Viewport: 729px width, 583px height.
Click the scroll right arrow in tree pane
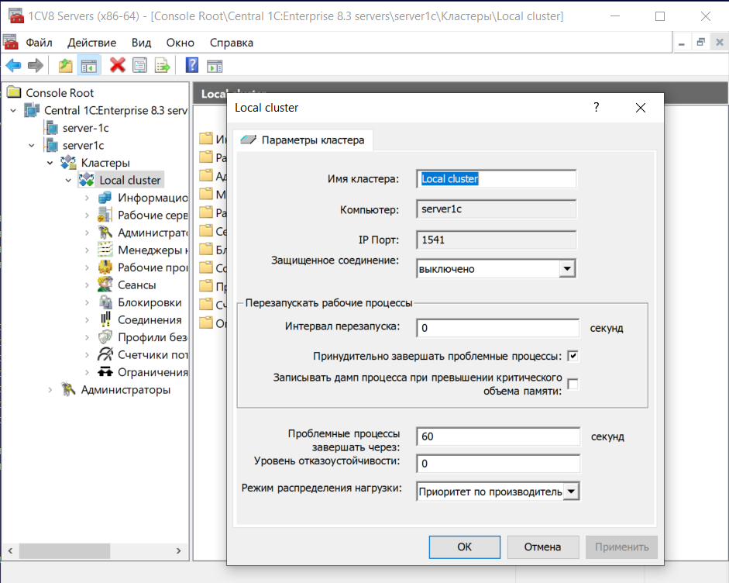[178, 550]
